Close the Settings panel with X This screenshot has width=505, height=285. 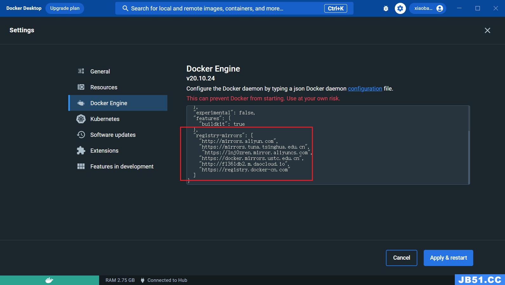[x=488, y=30]
